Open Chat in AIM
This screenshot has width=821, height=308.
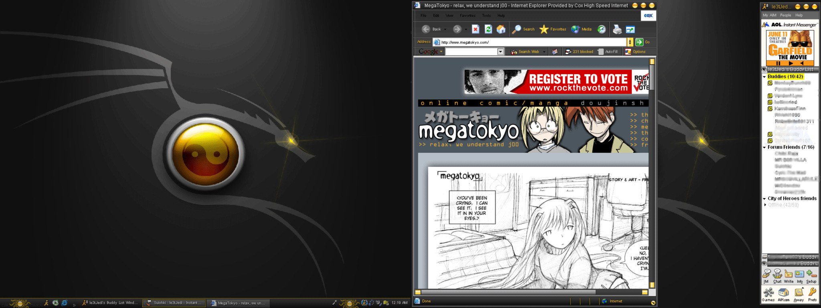click(777, 276)
